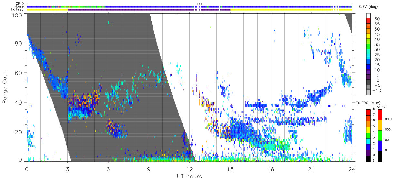Viewport: 396px width, 183px height.
Task: Pick the yellow 1000–10000 segment of the NOISE bar
Action: (x=381, y=125)
